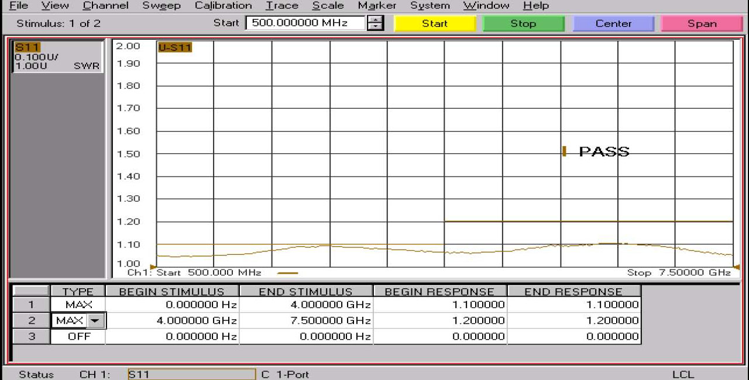
Task: Click the PASS limit test indicator
Action: point(603,152)
